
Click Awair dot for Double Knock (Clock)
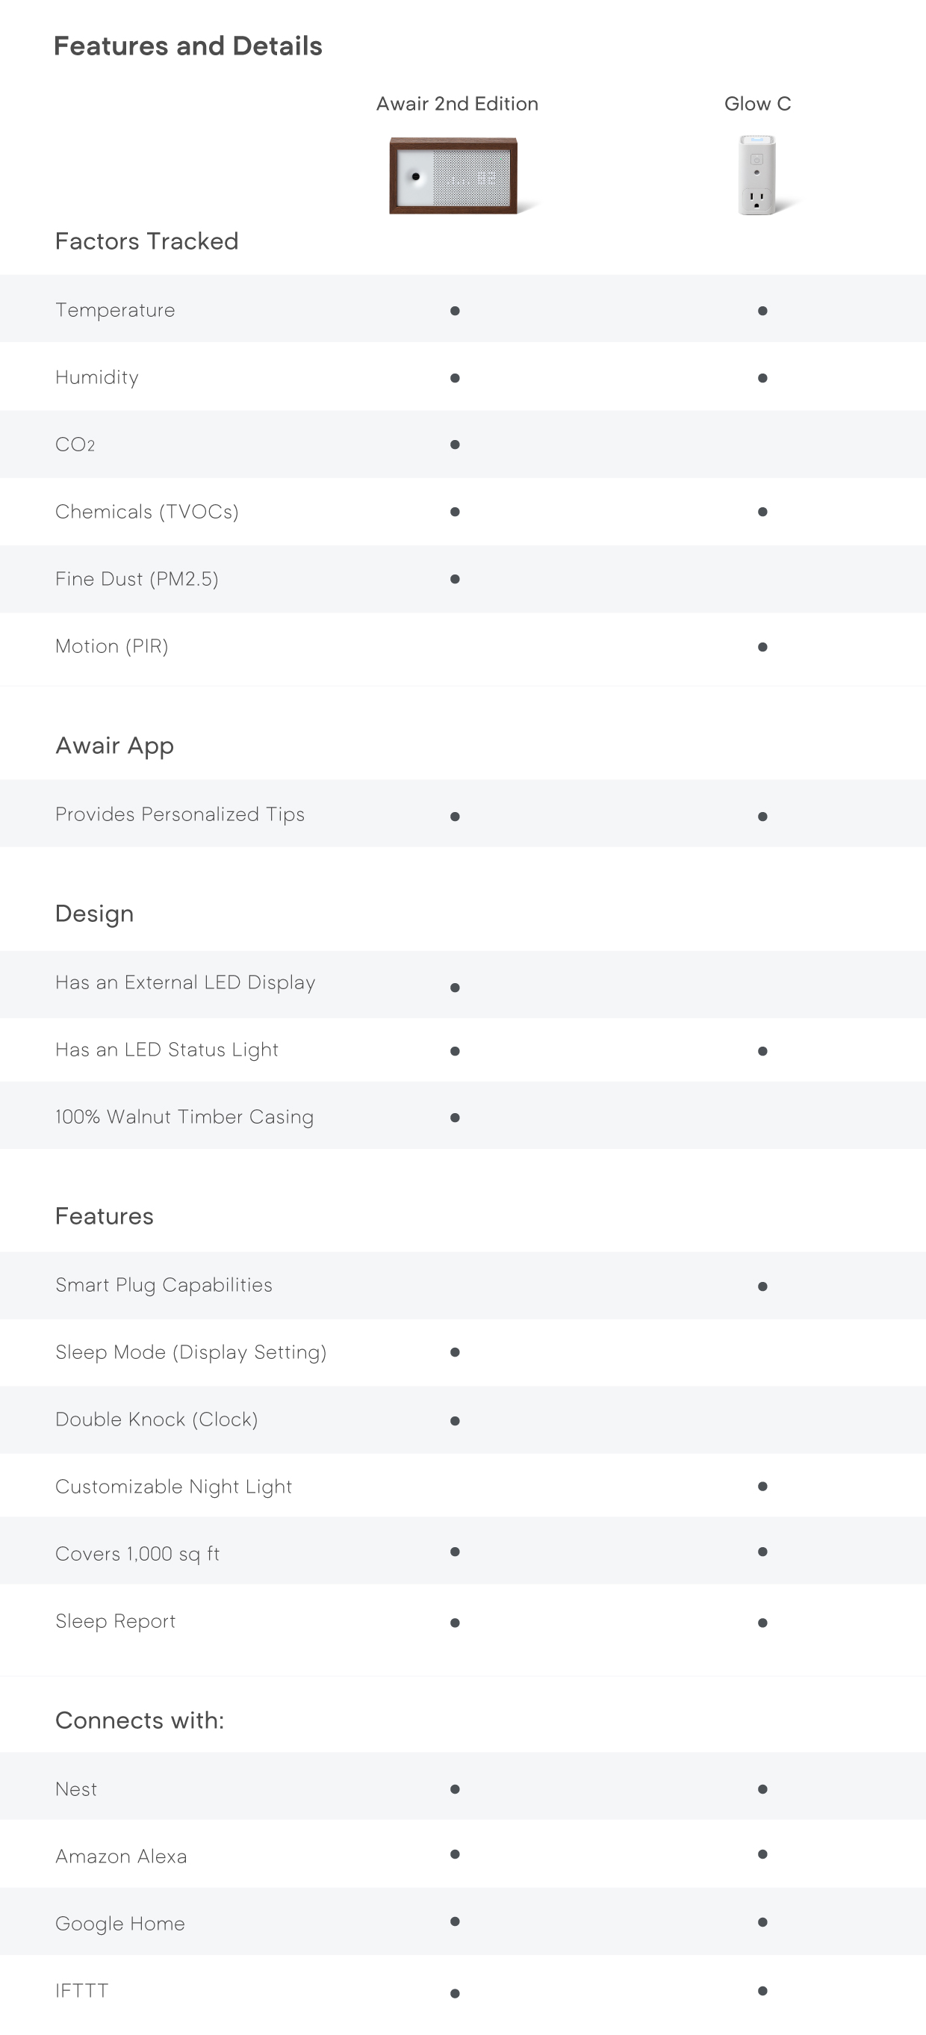tap(455, 1420)
